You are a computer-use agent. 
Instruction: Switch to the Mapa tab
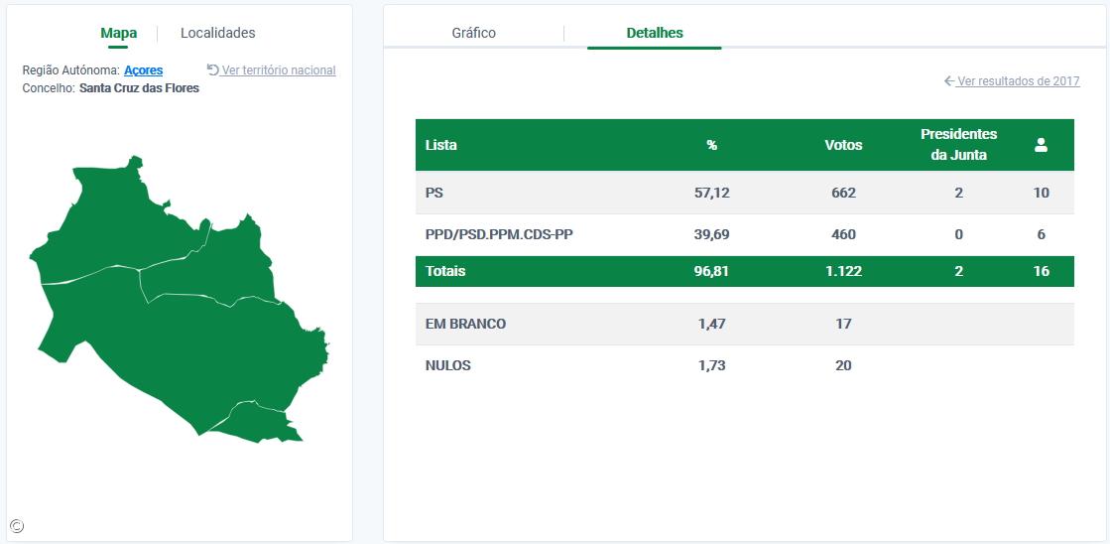click(x=119, y=33)
